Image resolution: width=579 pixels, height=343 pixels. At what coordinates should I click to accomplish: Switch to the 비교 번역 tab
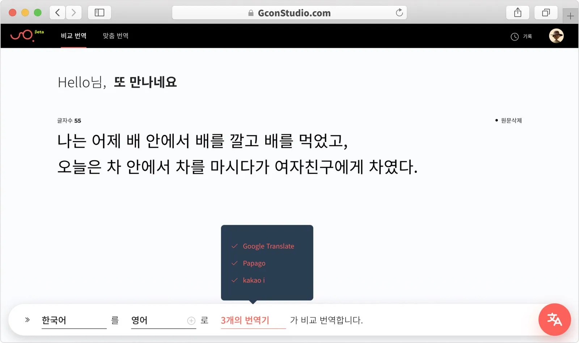pos(73,36)
